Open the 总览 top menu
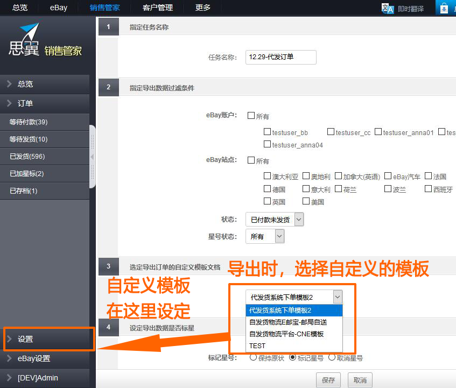The height and width of the screenshot is (388, 456). point(20,8)
